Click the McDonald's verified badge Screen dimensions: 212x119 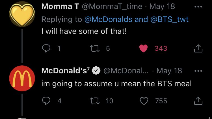(96, 70)
